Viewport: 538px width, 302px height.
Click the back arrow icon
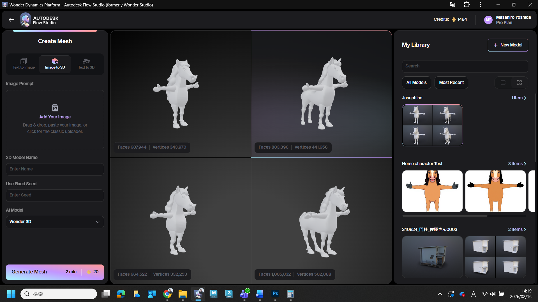point(11,20)
